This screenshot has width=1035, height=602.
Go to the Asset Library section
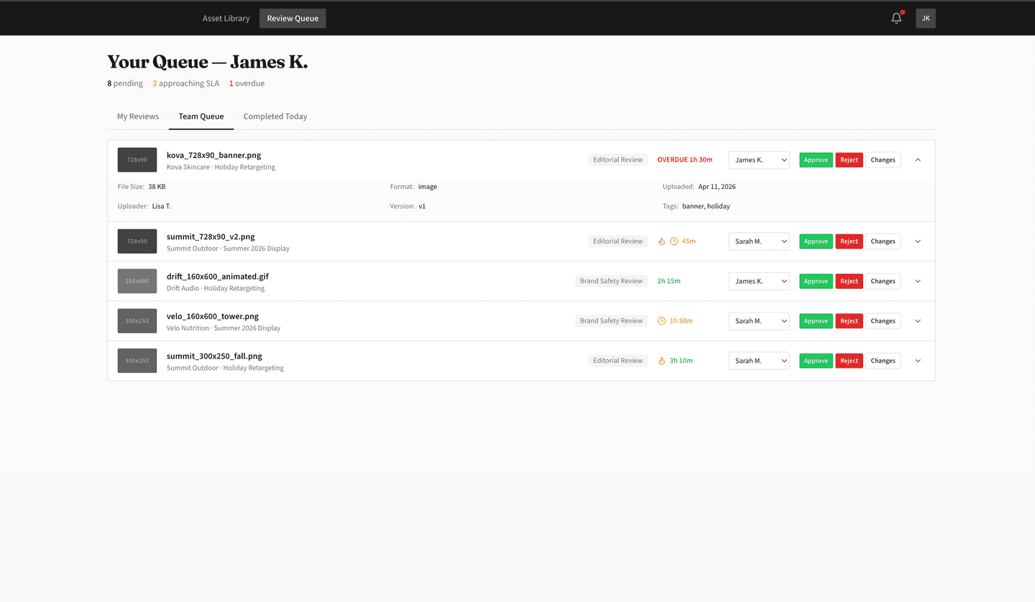(226, 18)
